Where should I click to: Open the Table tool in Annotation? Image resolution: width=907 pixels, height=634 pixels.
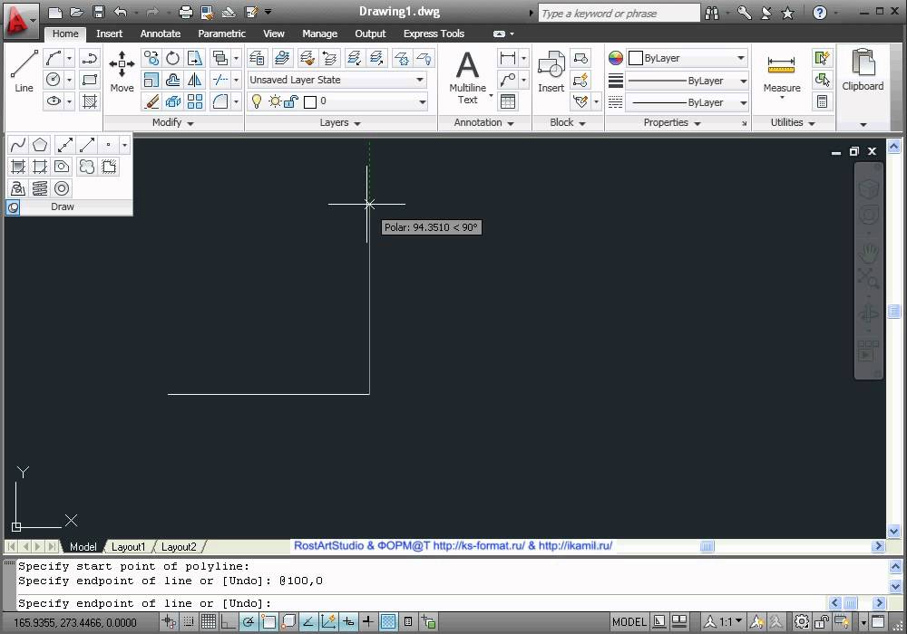507,101
